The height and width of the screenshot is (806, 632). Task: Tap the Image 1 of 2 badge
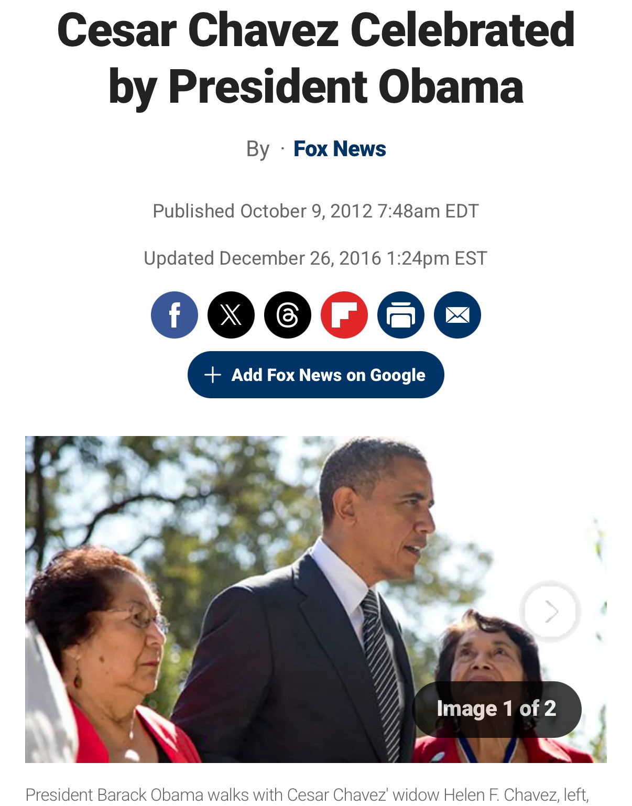click(x=497, y=709)
